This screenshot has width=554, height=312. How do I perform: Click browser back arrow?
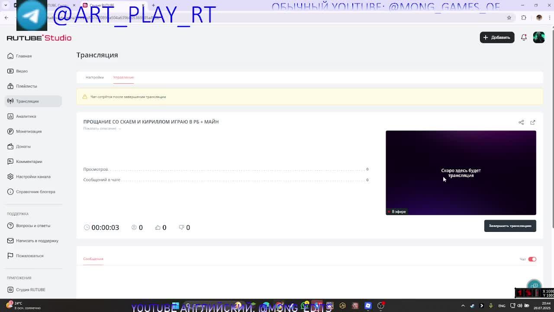(x=6, y=18)
